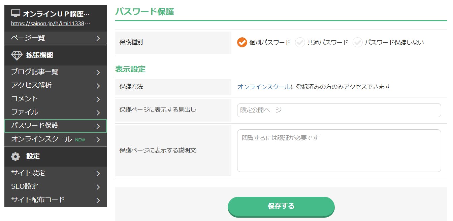
Task: Expand the サイト設定 menu arrow
Action: (x=98, y=173)
